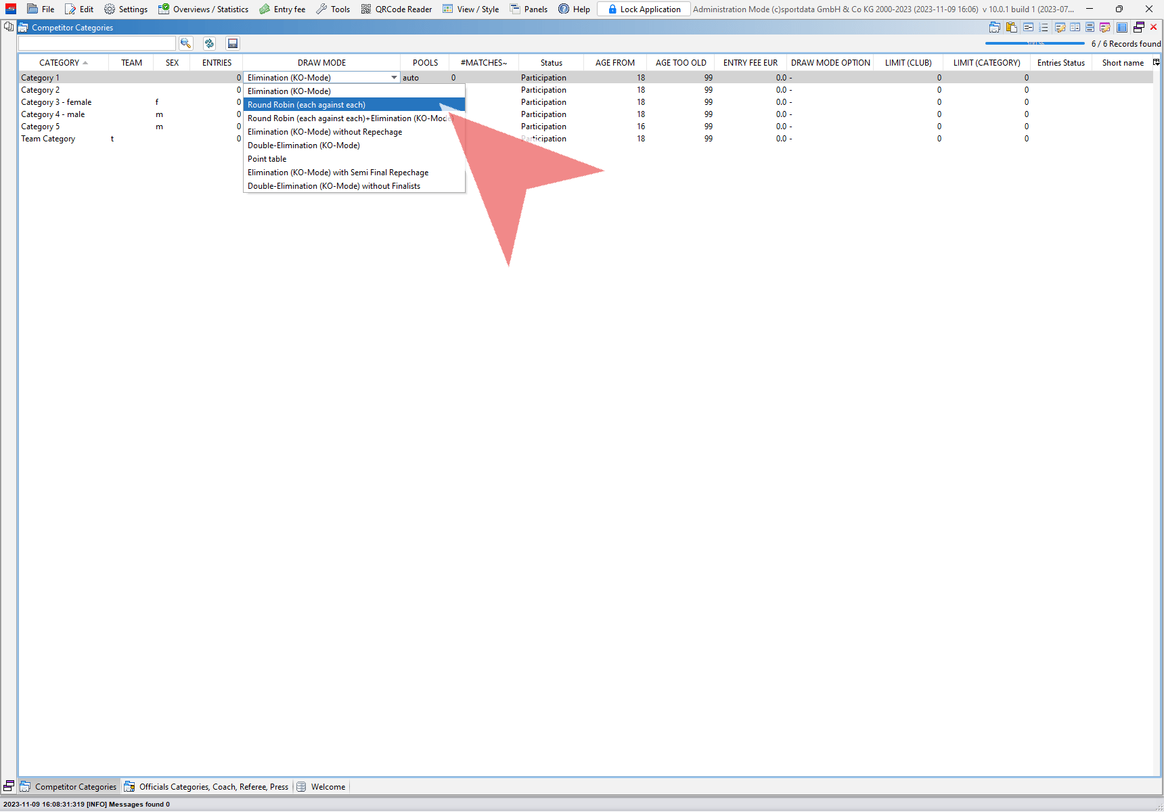The image size is (1164, 812).
Task: Click the refresh arrows icon
Action: [209, 43]
